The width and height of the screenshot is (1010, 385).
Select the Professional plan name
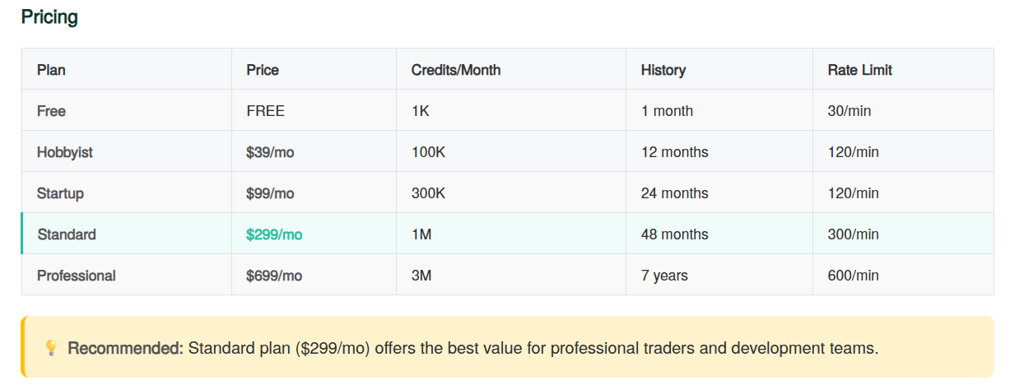click(76, 276)
